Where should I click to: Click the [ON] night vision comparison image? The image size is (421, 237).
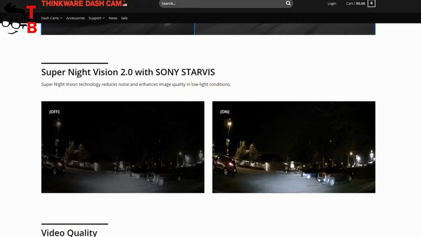(294, 147)
